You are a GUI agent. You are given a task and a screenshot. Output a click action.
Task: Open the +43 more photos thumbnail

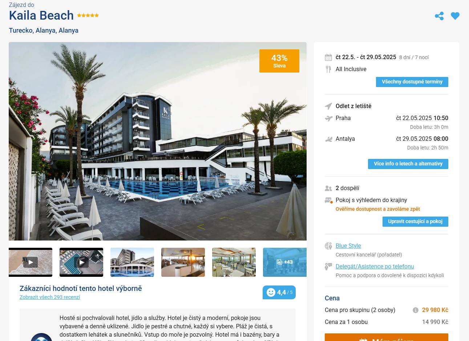(285, 262)
